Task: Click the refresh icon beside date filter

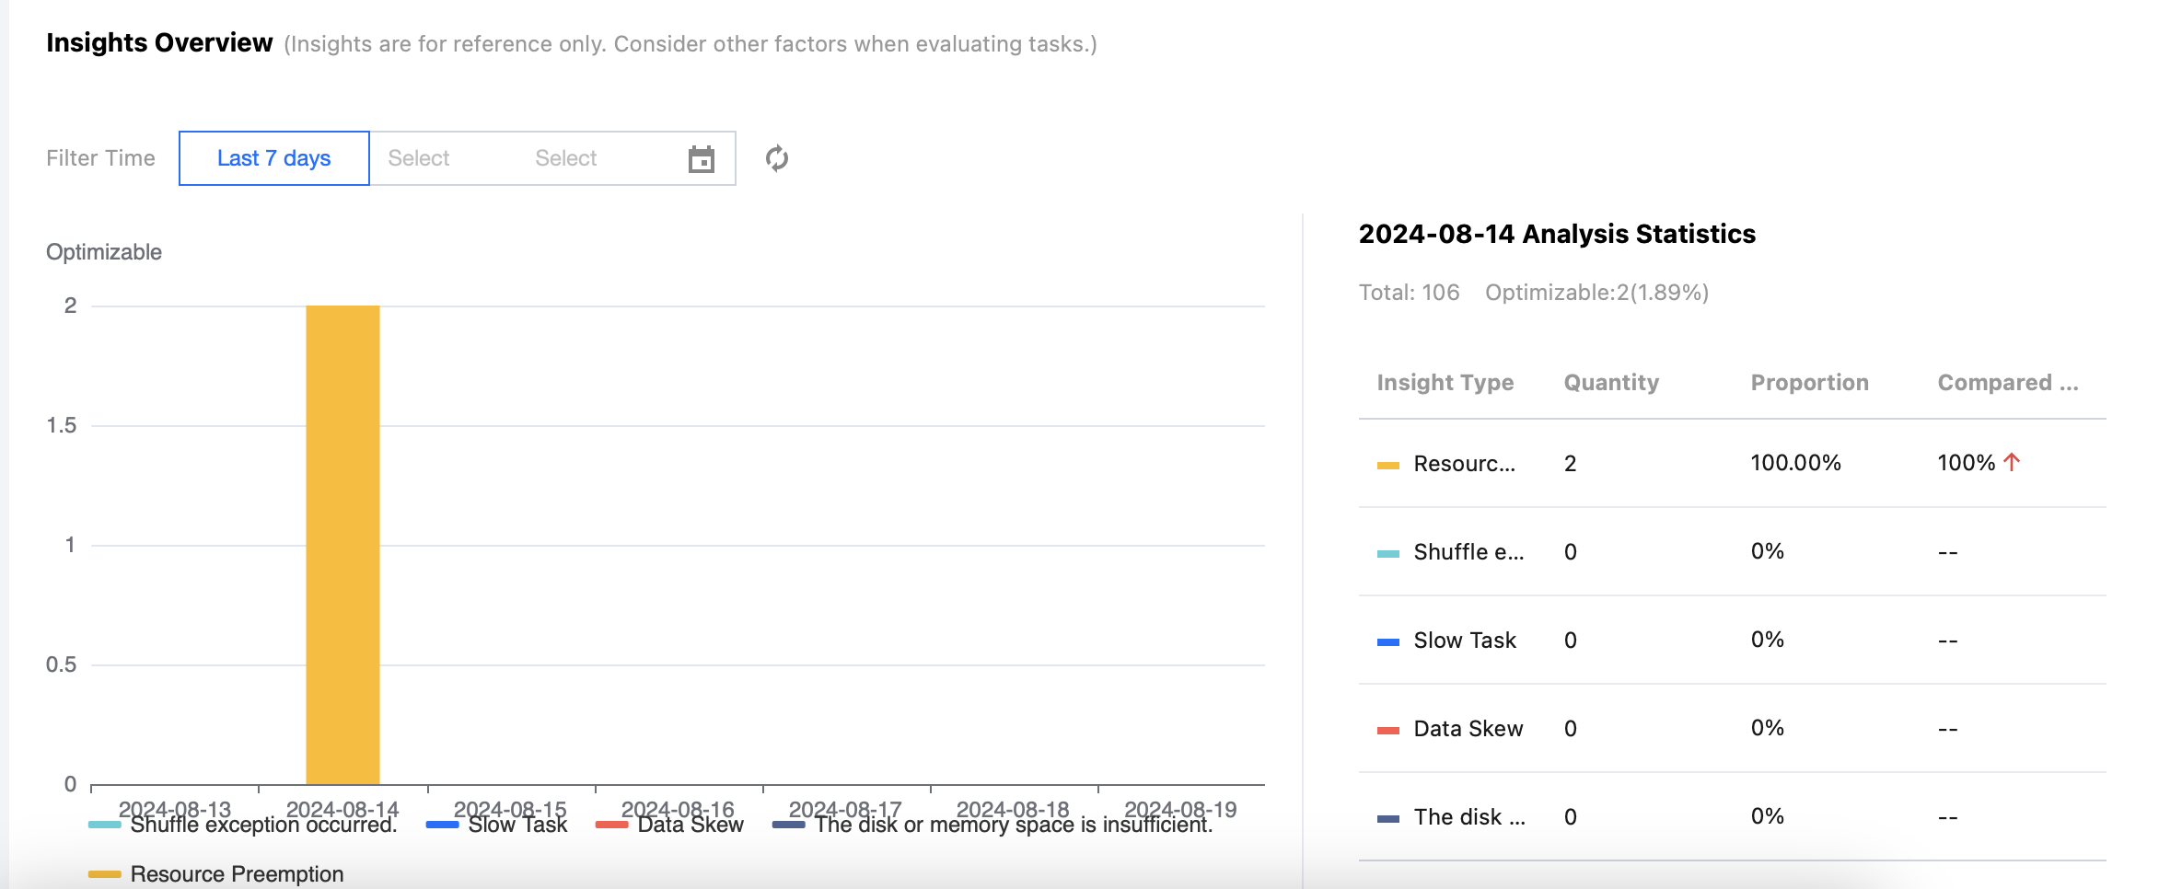Action: [x=777, y=158]
